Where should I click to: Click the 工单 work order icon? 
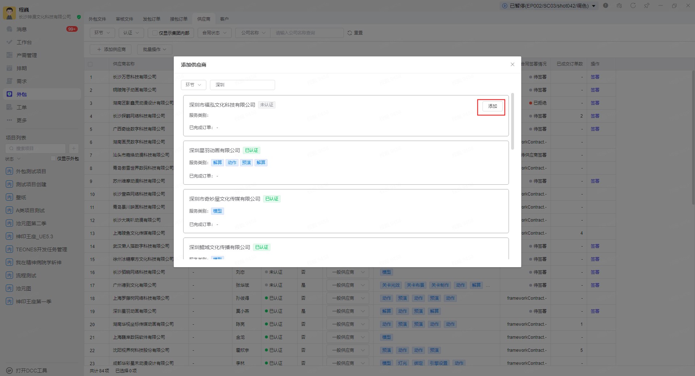10,107
